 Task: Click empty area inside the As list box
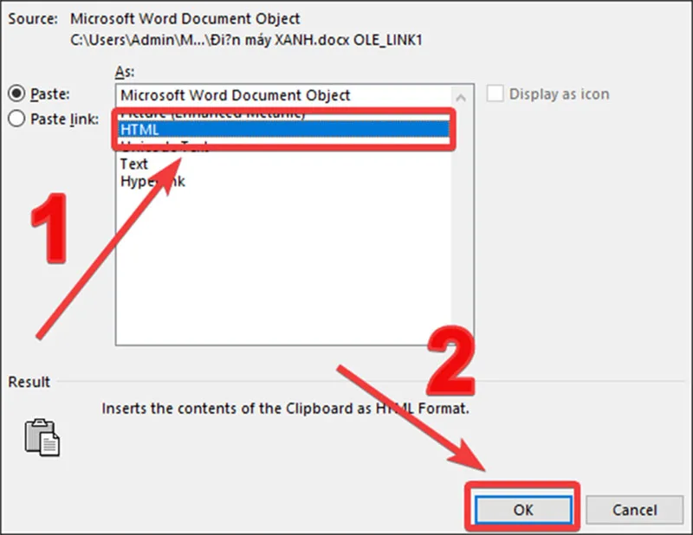click(283, 265)
